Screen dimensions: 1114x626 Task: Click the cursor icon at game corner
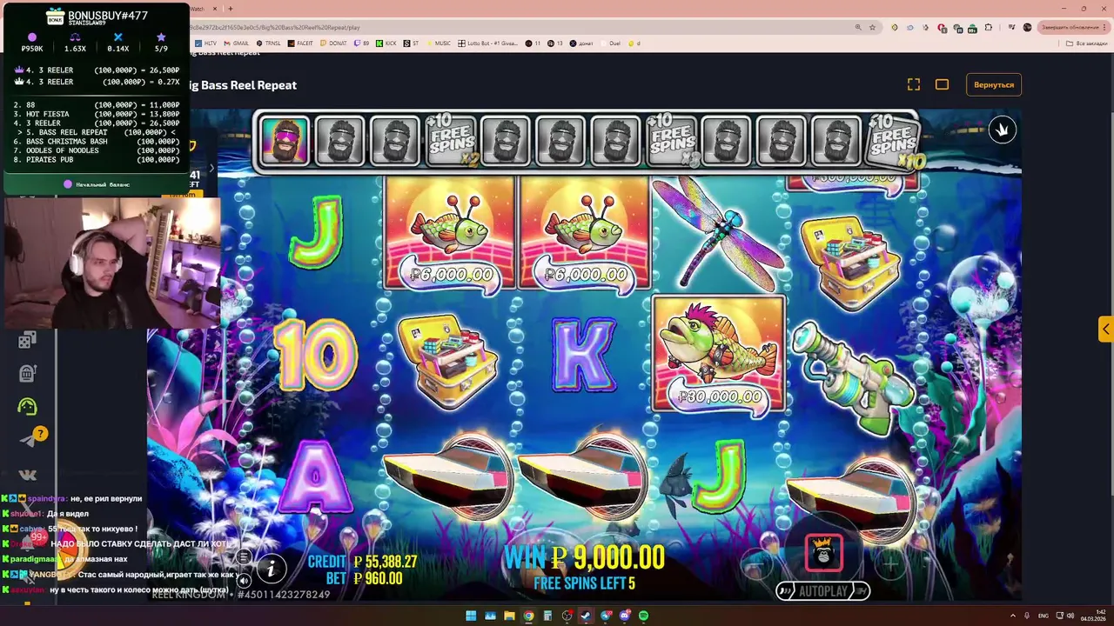(x=1002, y=130)
